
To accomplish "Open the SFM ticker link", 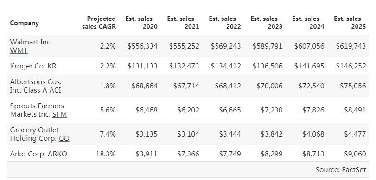I will 59,114.
